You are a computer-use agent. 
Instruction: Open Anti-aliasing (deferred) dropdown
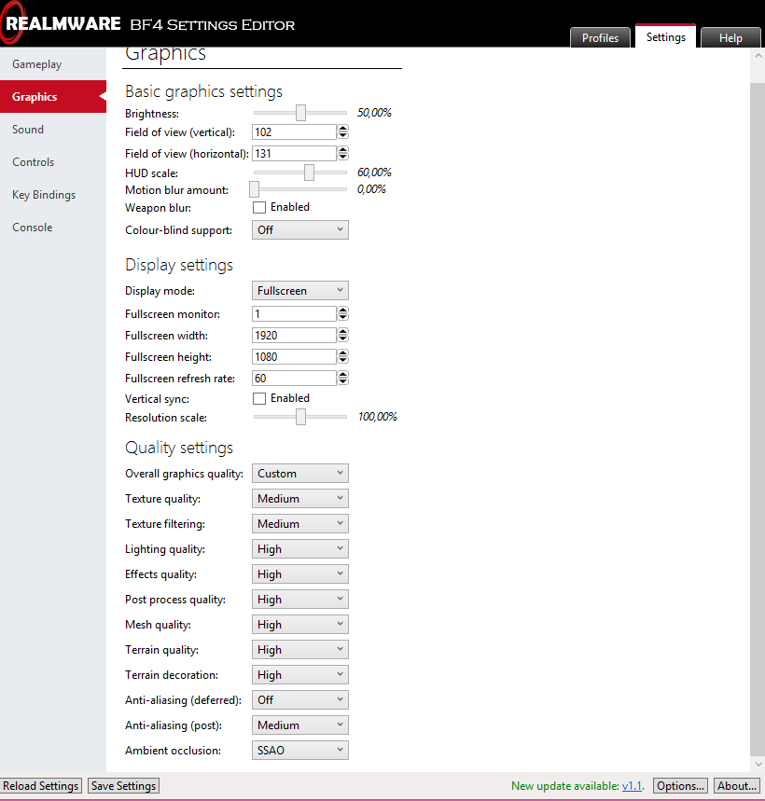tap(300, 700)
